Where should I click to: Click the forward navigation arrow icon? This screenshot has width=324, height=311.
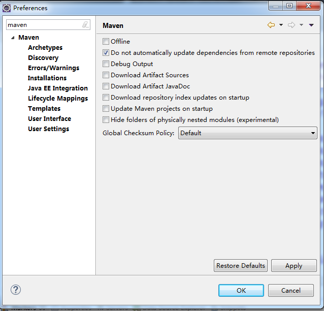pyautogui.click(x=291, y=25)
